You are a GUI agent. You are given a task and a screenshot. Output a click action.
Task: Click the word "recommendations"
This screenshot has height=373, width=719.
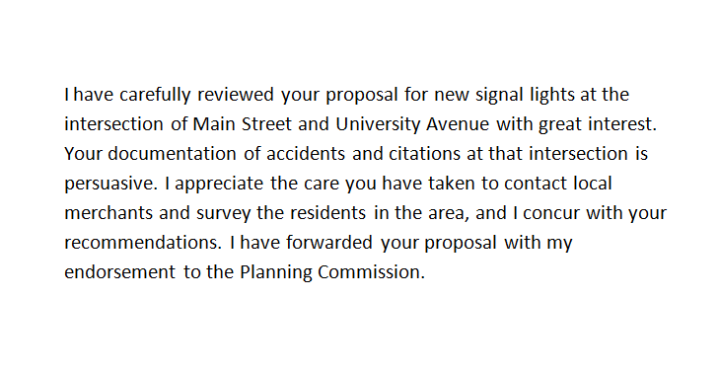click(x=143, y=242)
